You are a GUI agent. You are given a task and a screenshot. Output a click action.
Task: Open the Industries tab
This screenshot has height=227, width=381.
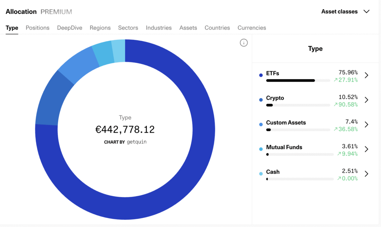[x=159, y=28]
